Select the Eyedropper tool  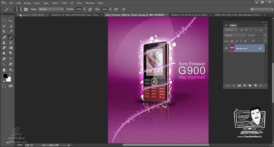[x=11, y=32]
